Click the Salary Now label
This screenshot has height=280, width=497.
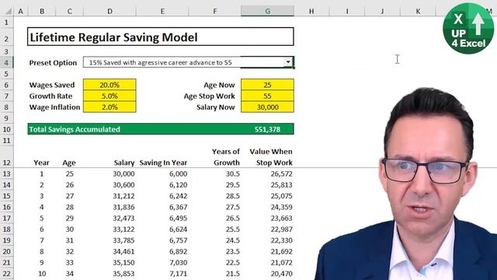click(216, 107)
